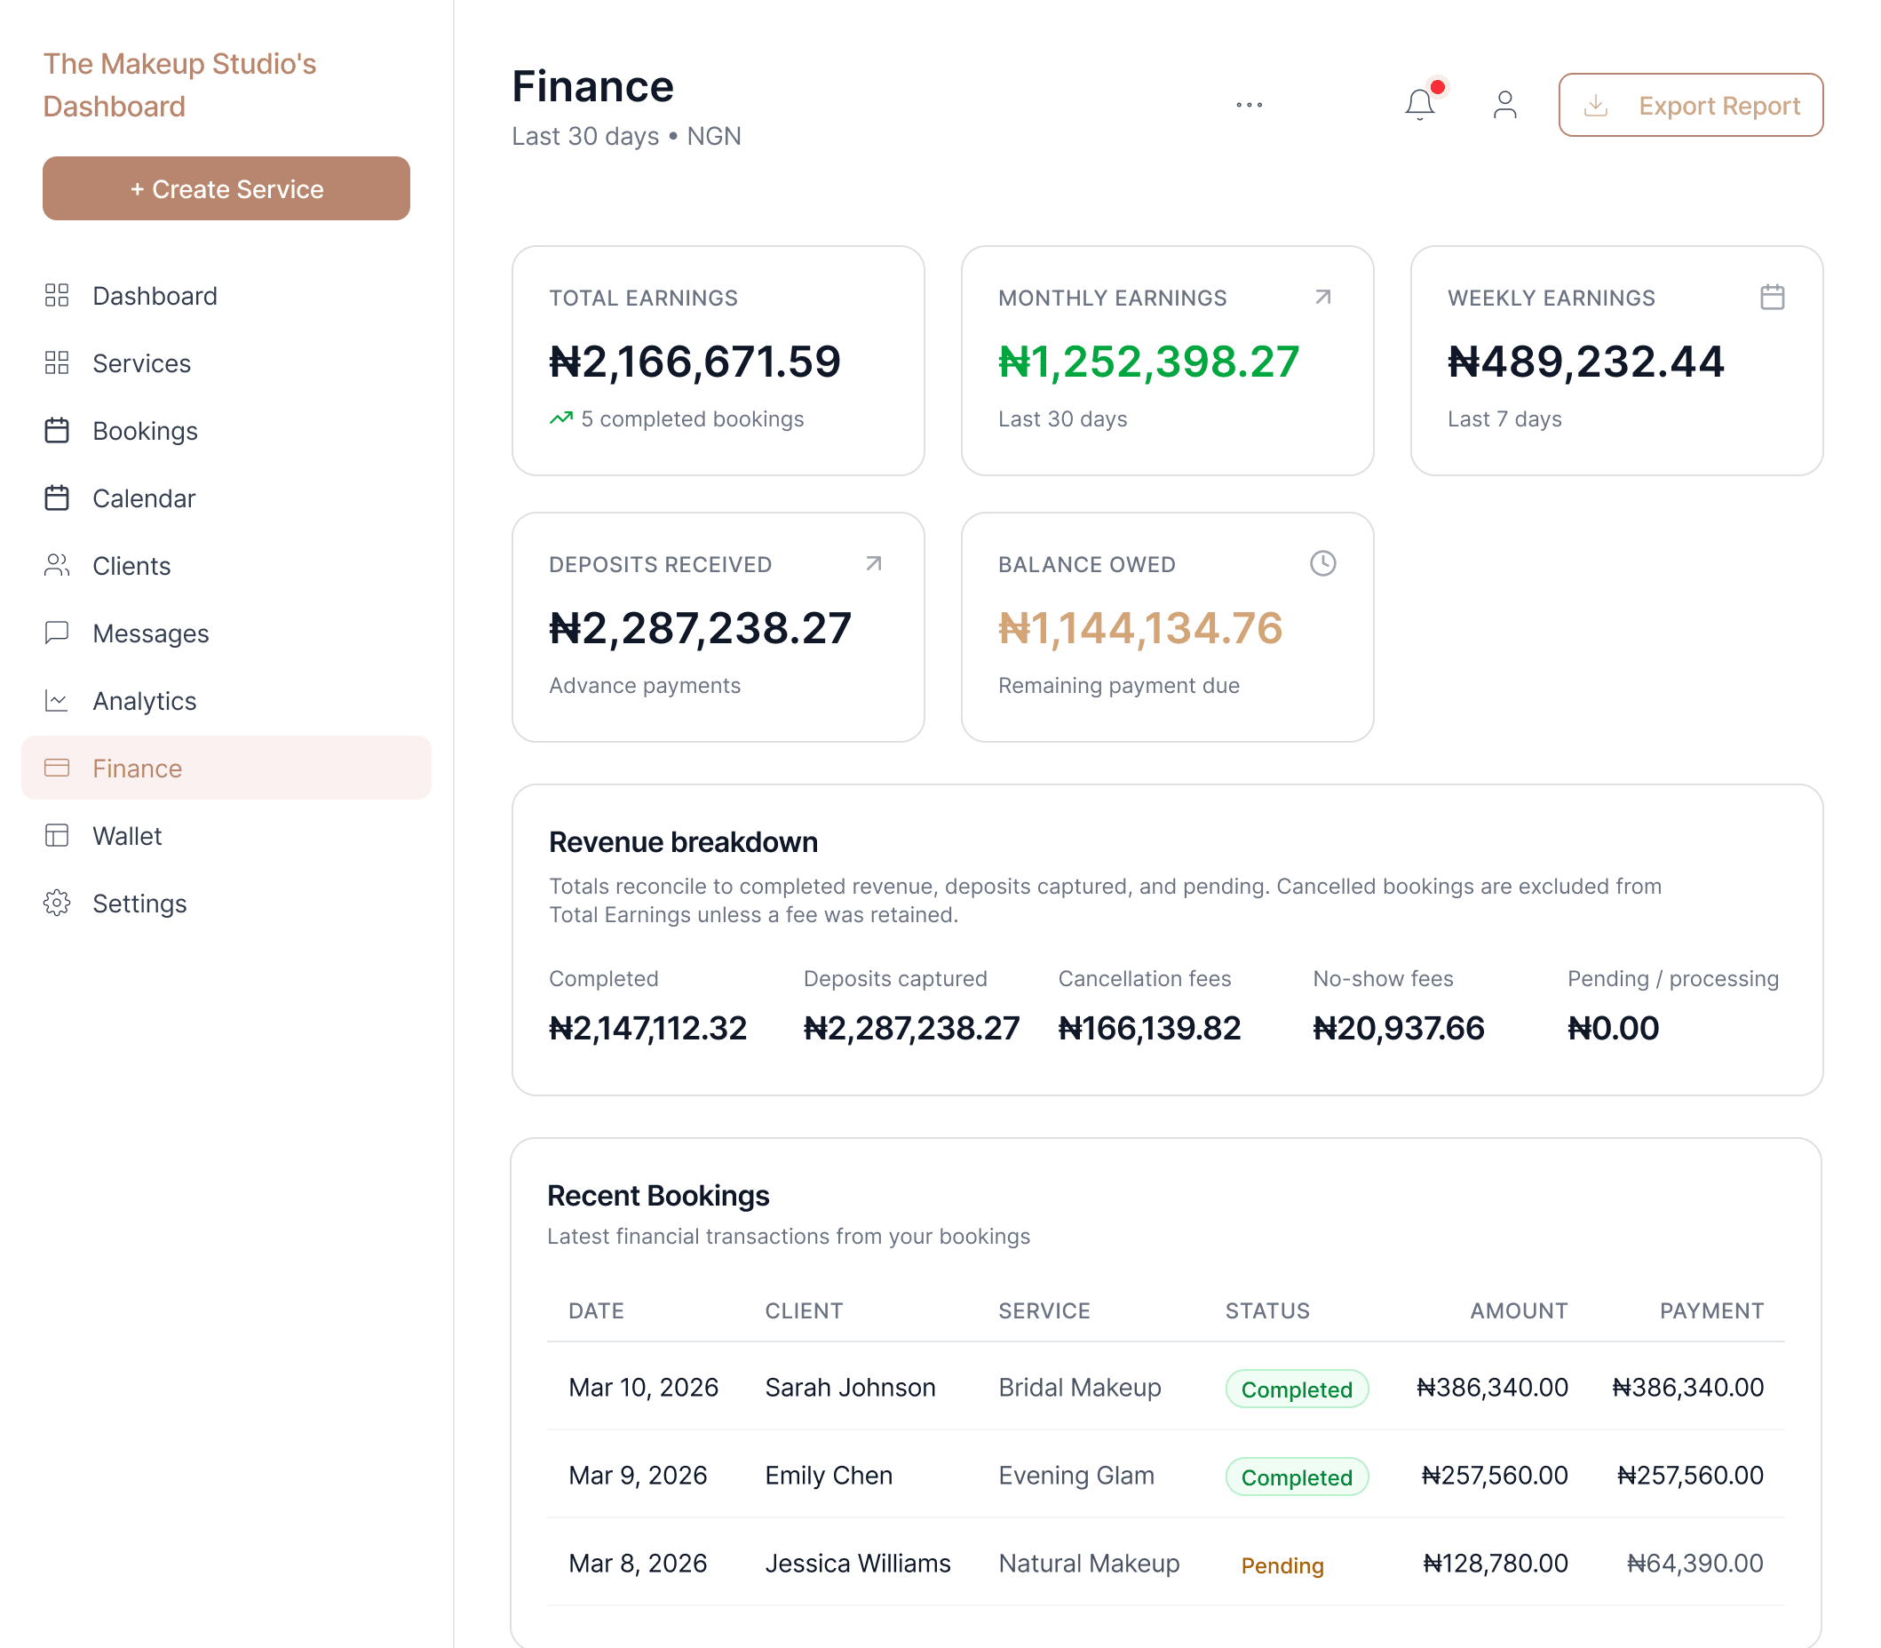Click the Pending status on Jessica Williams row
1881x1648 pixels.
click(x=1282, y=1564)
